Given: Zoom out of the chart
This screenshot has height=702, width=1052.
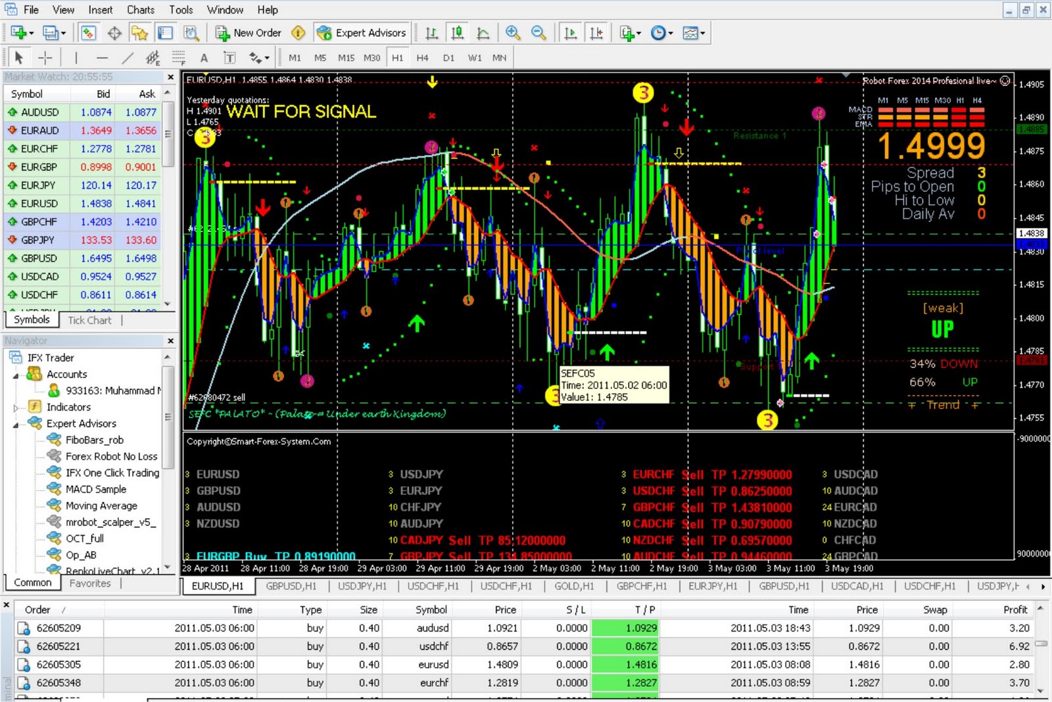Looking at the screenshot, I should click(x=538, y=33).
